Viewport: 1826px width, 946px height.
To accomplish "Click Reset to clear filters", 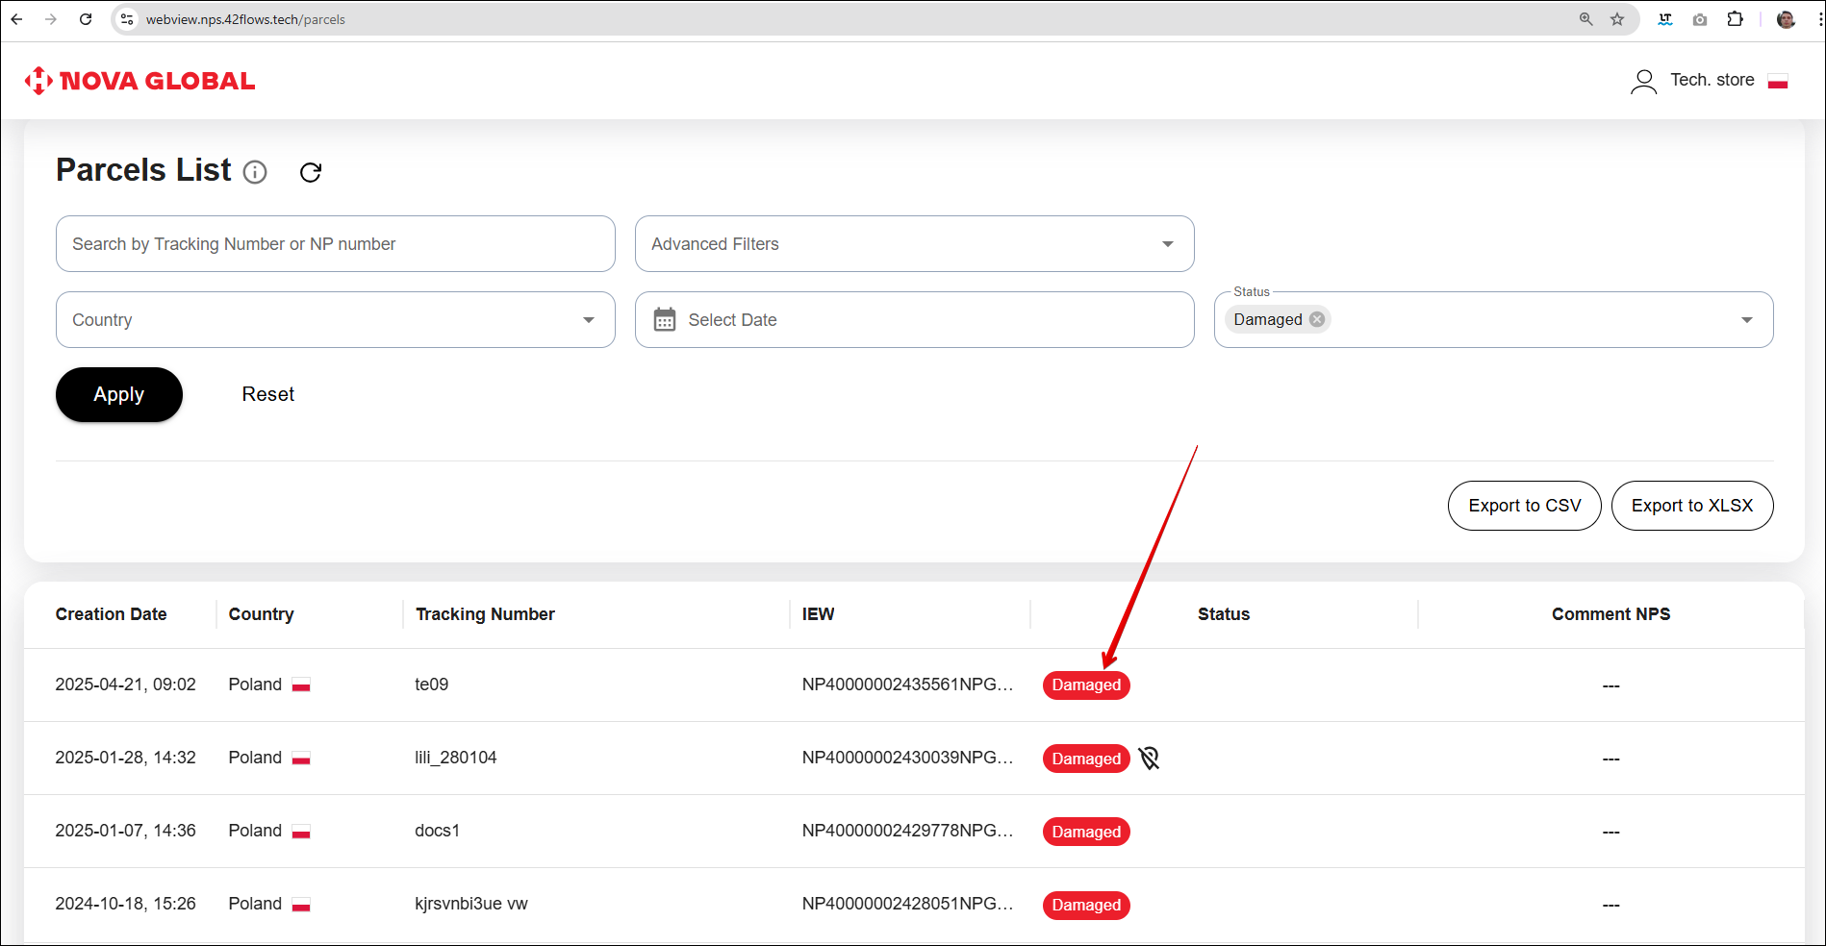I will click(x=267, y=394).
